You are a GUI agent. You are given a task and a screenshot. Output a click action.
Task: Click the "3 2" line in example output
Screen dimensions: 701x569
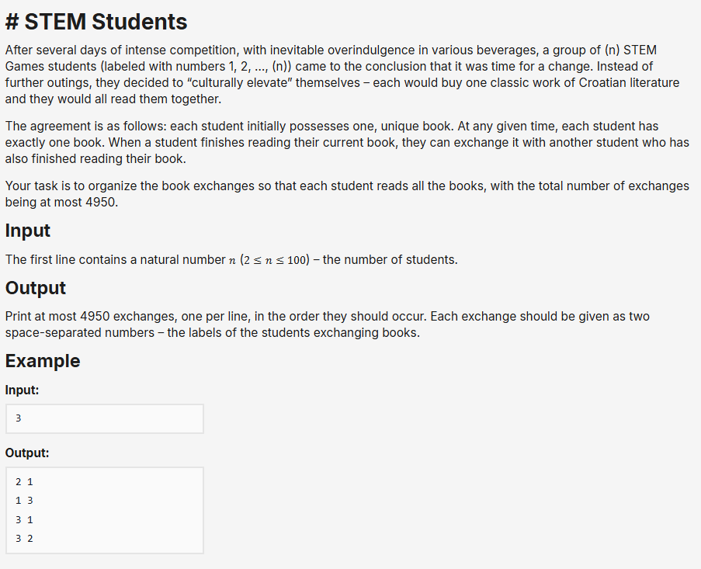[24, 538]
